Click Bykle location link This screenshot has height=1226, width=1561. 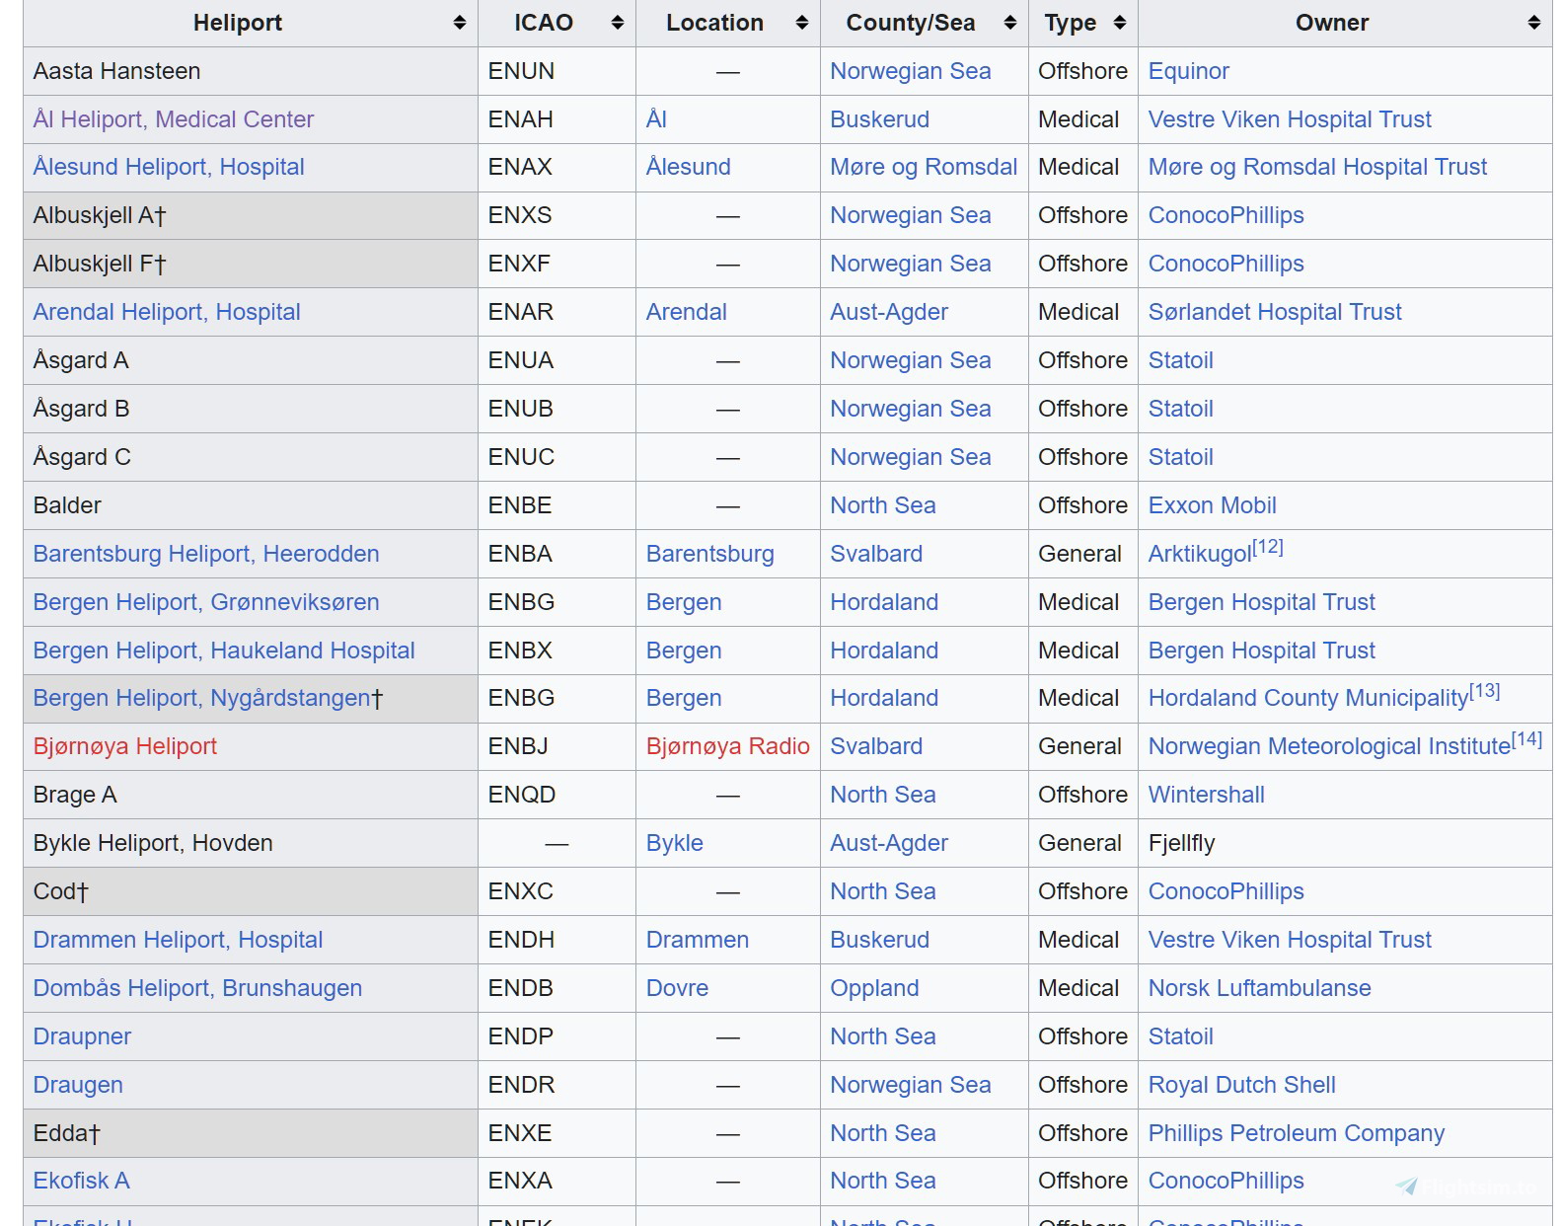[x=675, y=843]
